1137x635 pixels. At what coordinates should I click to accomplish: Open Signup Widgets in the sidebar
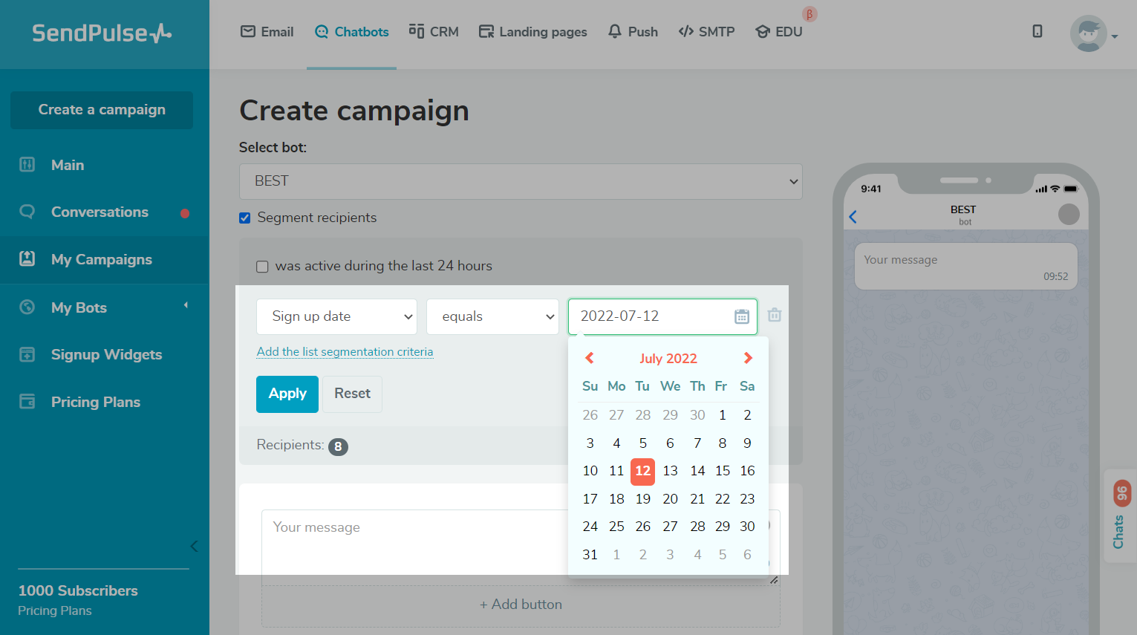(106, 355)
